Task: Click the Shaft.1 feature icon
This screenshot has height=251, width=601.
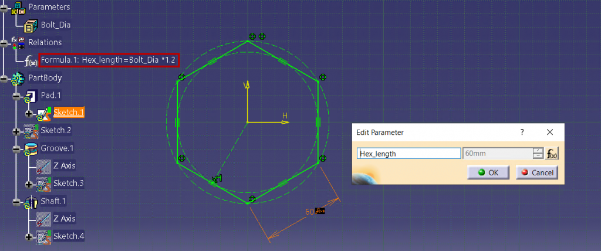Action: 31,201
